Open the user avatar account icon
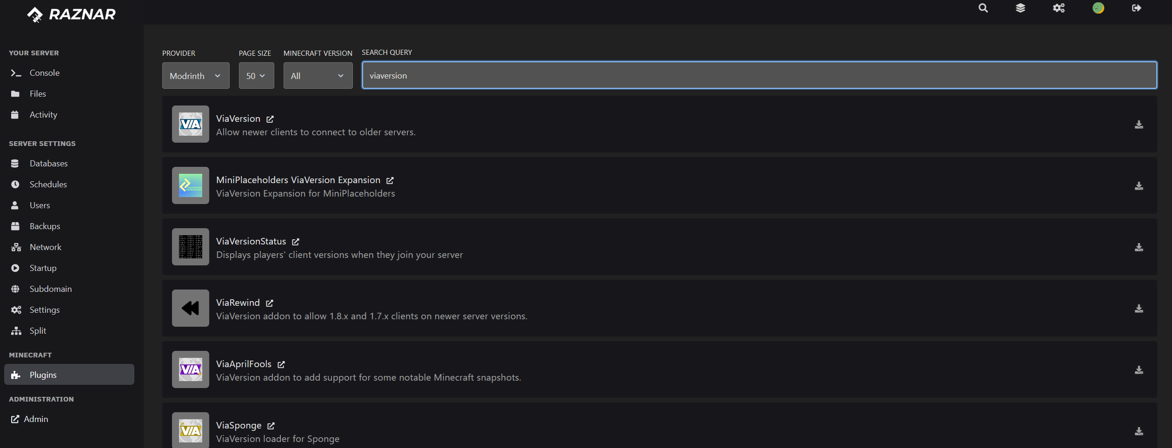The image size is (1172, 448). (x=1098, y=8)
